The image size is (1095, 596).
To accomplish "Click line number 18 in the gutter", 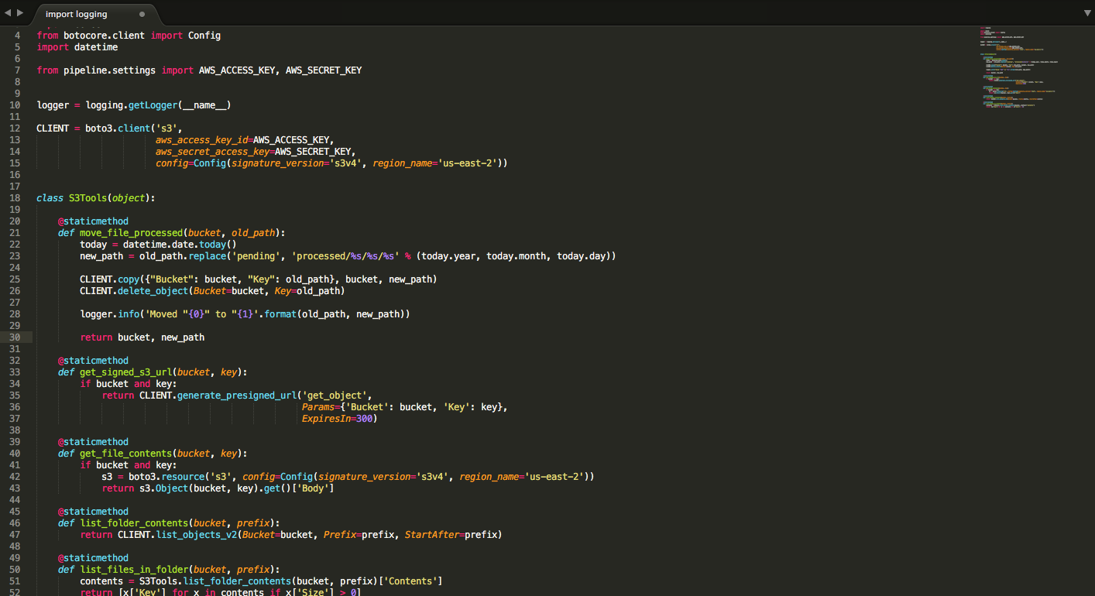I will point(15,198).
